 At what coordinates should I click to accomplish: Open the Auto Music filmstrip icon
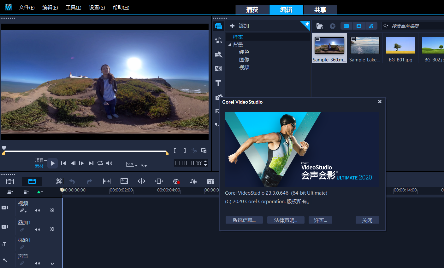(210, 181)
